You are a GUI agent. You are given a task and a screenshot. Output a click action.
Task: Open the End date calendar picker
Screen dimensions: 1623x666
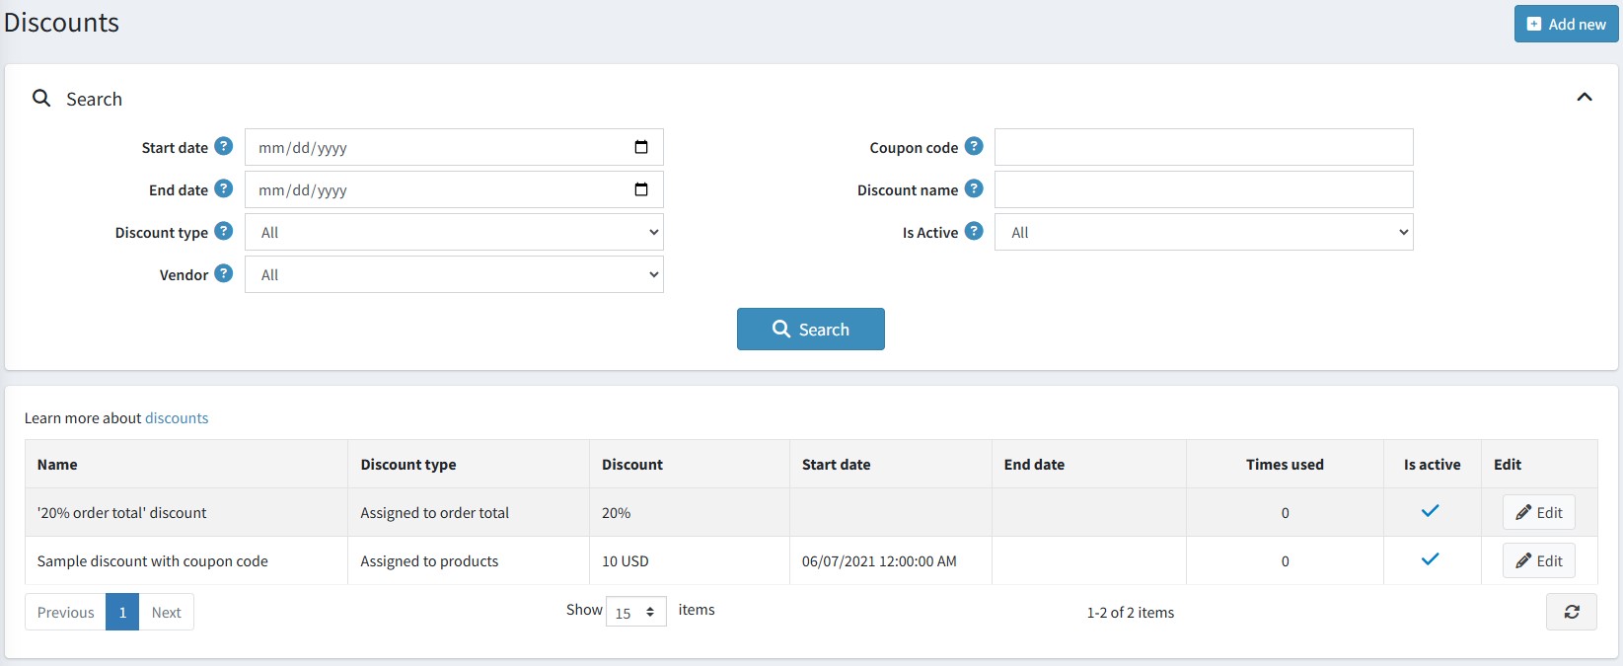tap(641, 189)
